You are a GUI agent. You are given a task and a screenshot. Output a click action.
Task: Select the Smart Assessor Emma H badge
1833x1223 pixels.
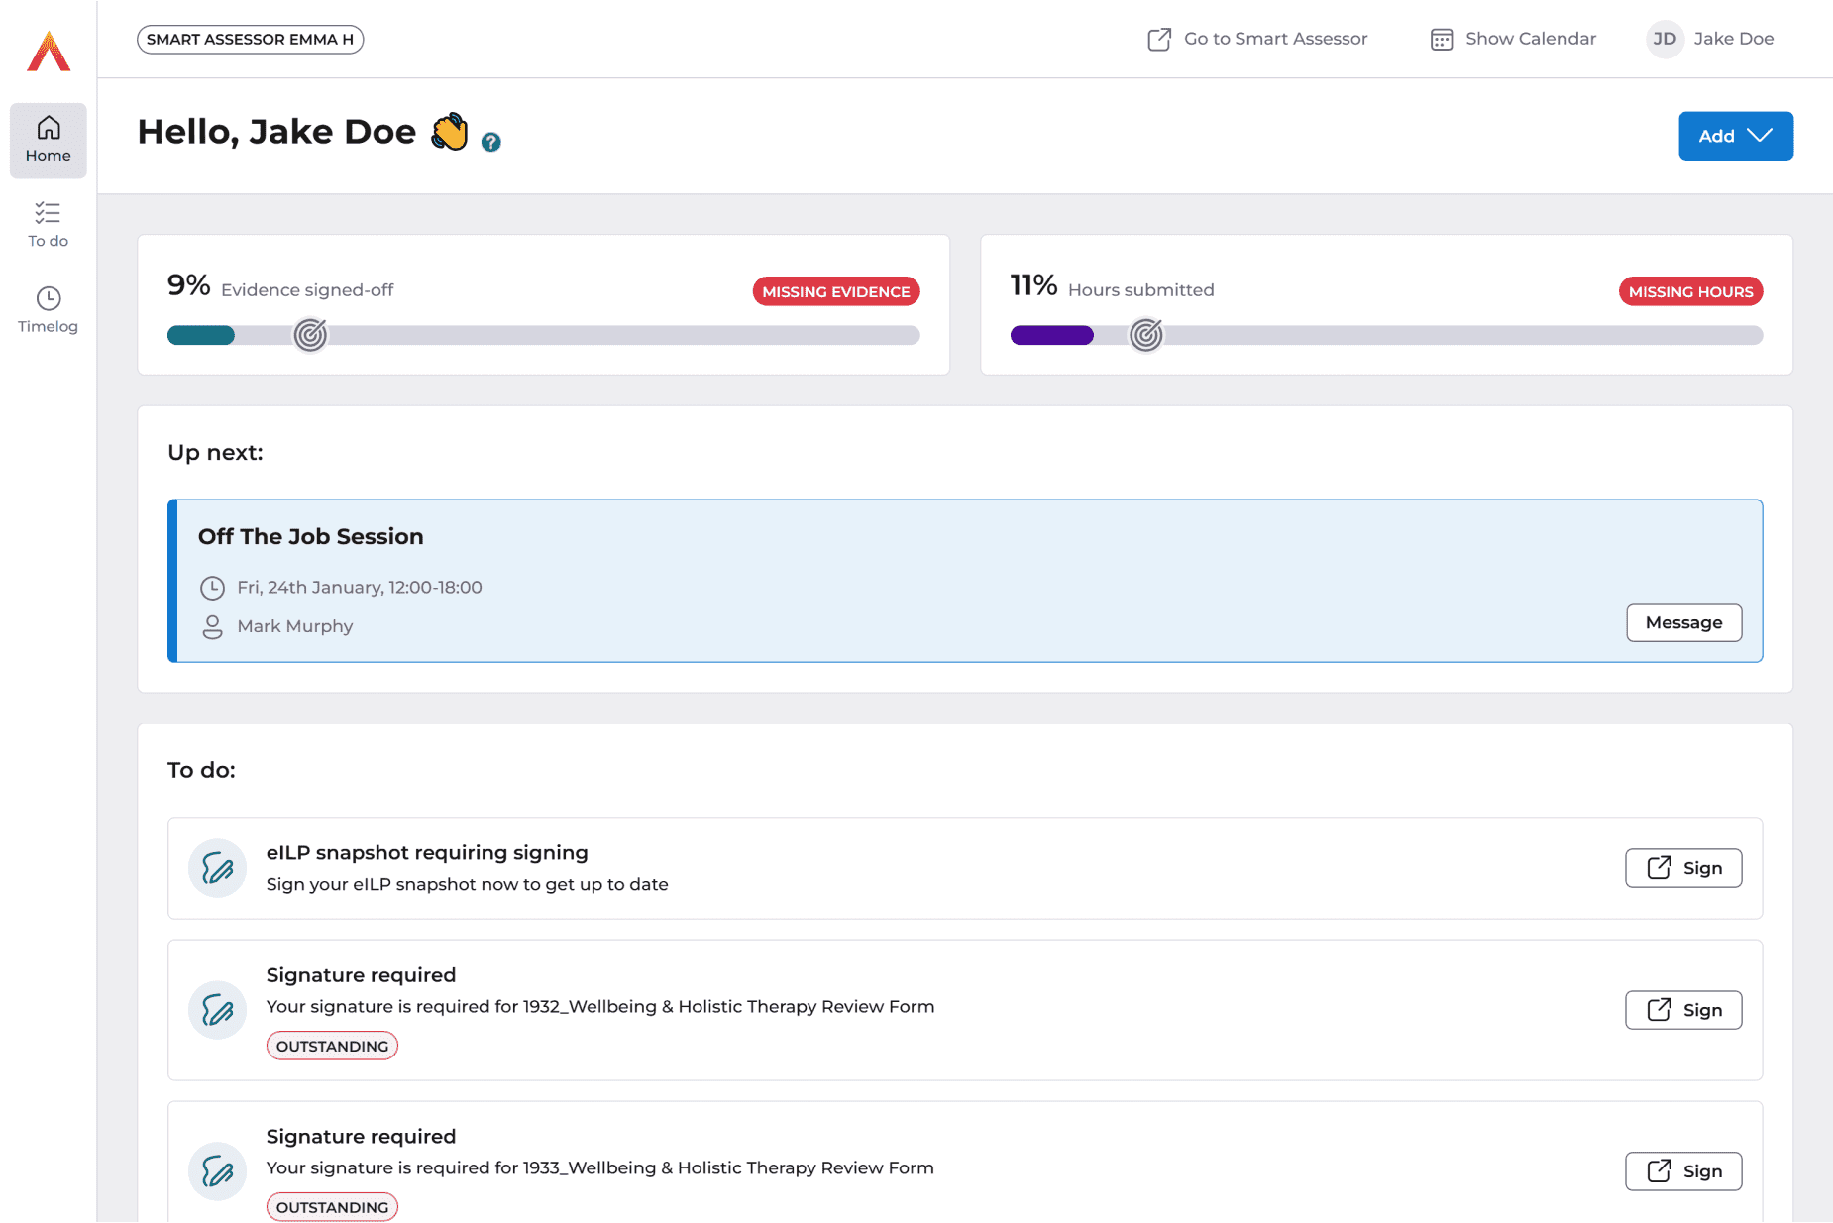pos(250,39)
